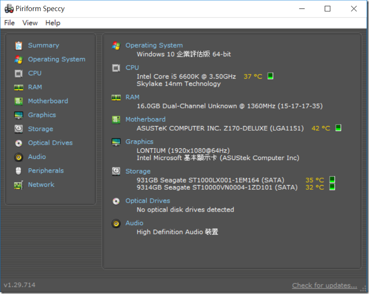369x294 pixels.
Task: Click the Audio speaker icon in sidebar
Action: [x=19, y=157]
